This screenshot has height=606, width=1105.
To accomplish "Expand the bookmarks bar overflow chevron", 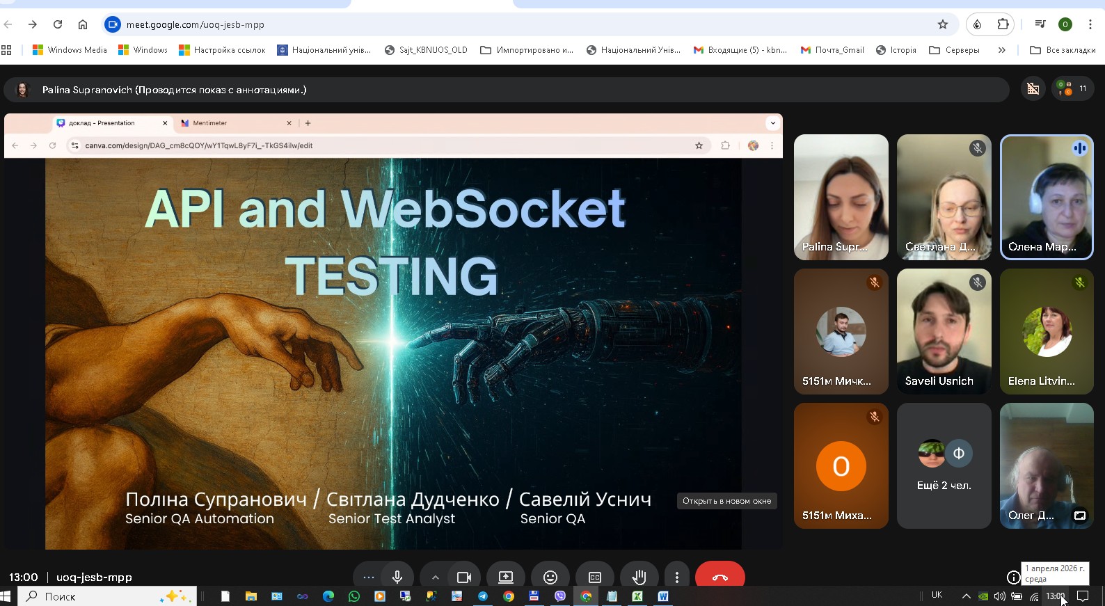I will point(1001,50).
